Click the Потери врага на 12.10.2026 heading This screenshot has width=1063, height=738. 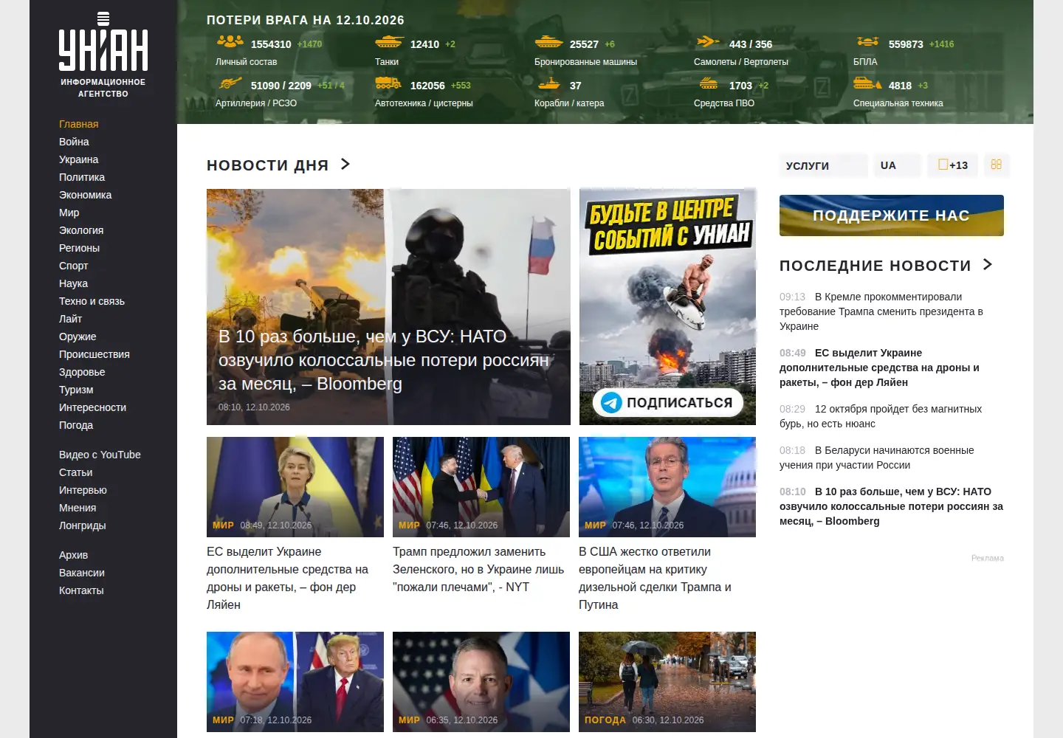pos(306,20)
